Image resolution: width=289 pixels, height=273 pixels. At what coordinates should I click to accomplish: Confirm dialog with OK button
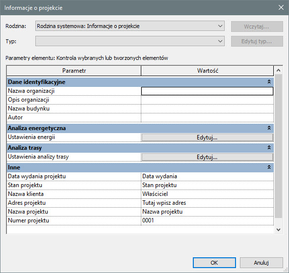(x=214, y=263)
